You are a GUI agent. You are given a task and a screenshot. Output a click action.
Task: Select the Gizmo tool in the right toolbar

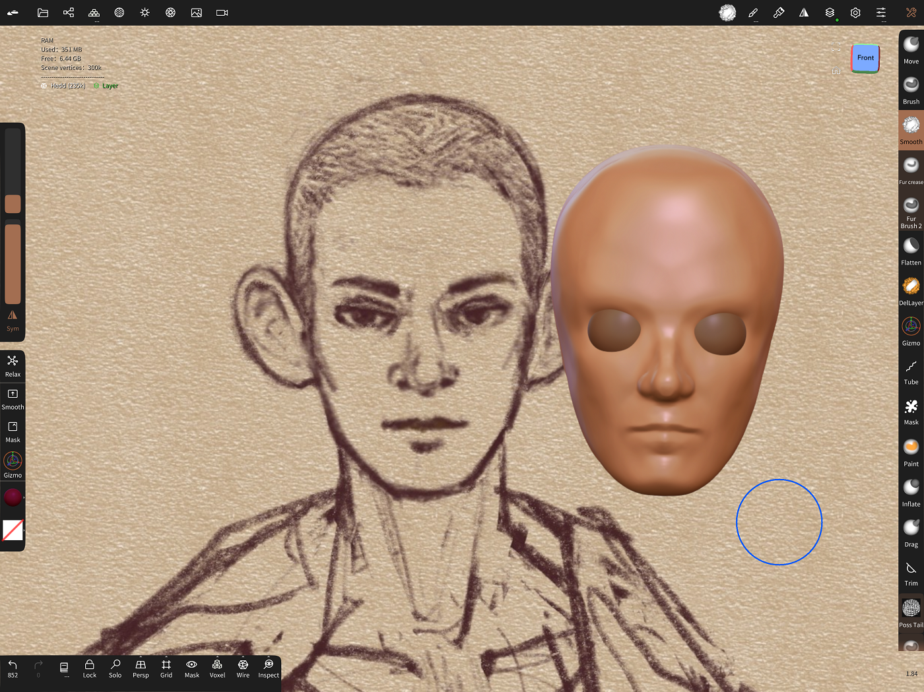911,332
